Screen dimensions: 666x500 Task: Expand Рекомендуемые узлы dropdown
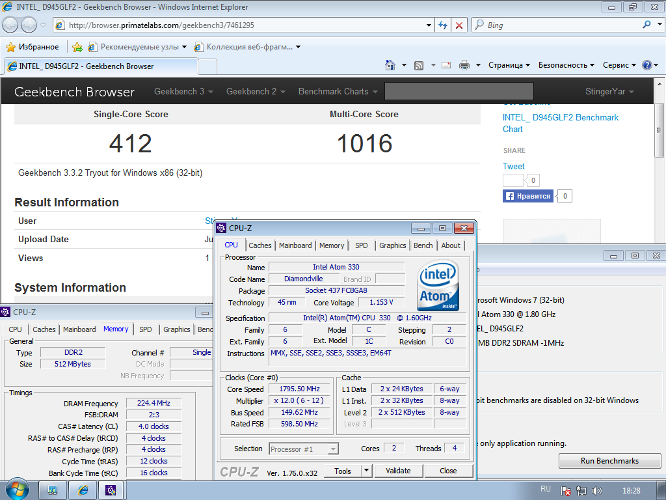[x=184, y=47]
